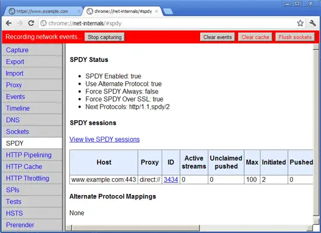321x233 pixels.
Task: Go back with the browser back arrow
Action: [9, 23]
